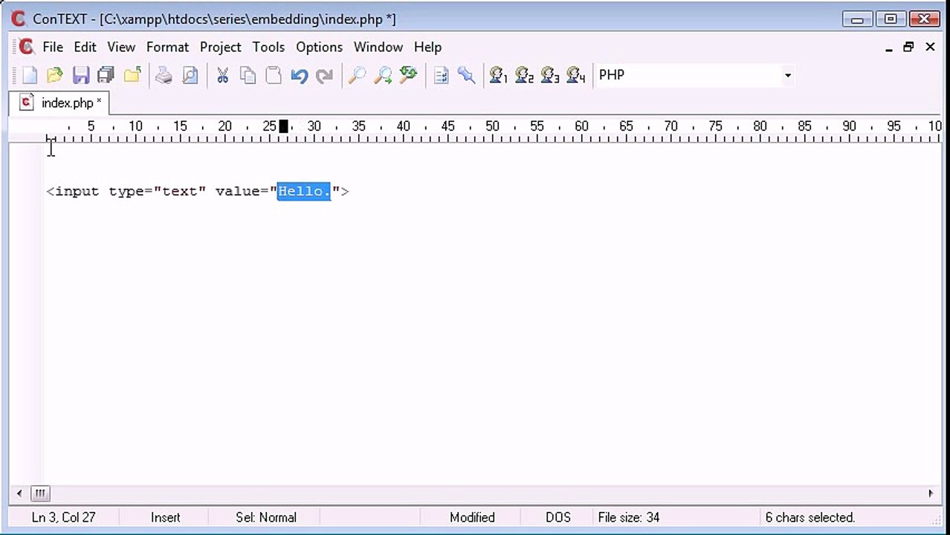
Task: Run user command 4 icon
Action: point(576,75)
